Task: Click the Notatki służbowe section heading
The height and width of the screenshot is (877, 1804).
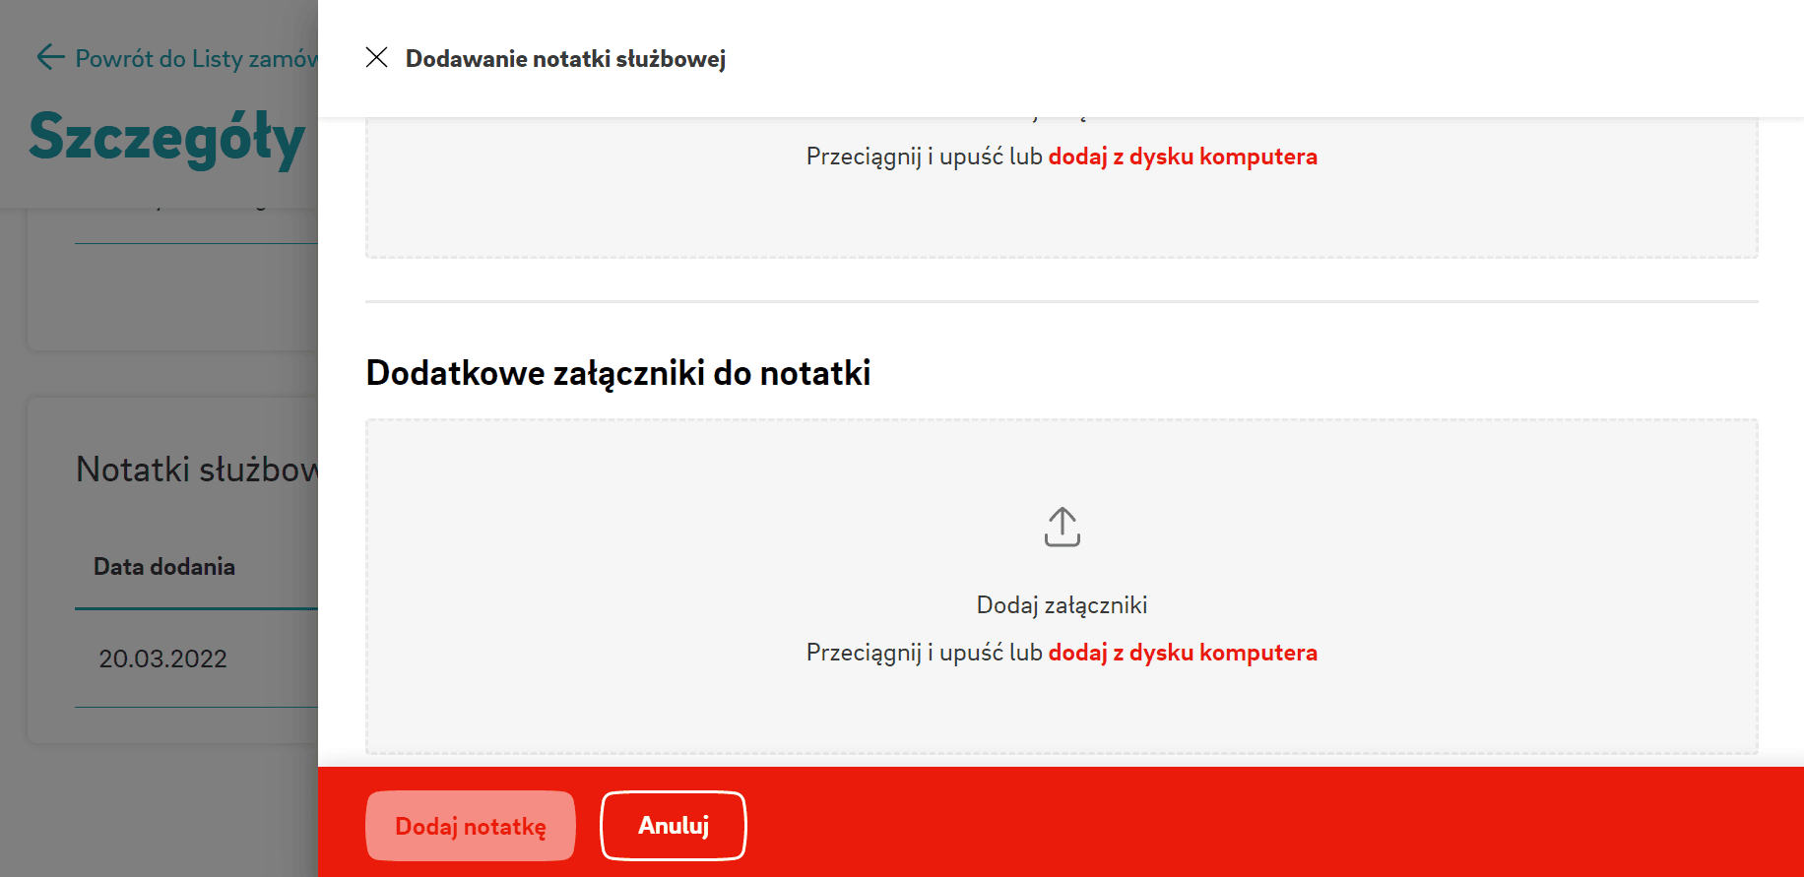Action: pyautogui.click(x=197, y=470)
